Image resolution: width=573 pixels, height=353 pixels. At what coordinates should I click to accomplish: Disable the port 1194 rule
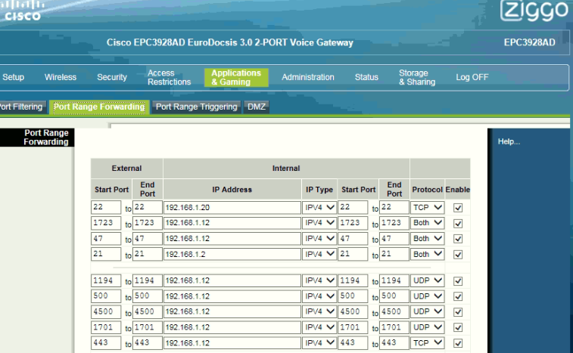point(457,281)
